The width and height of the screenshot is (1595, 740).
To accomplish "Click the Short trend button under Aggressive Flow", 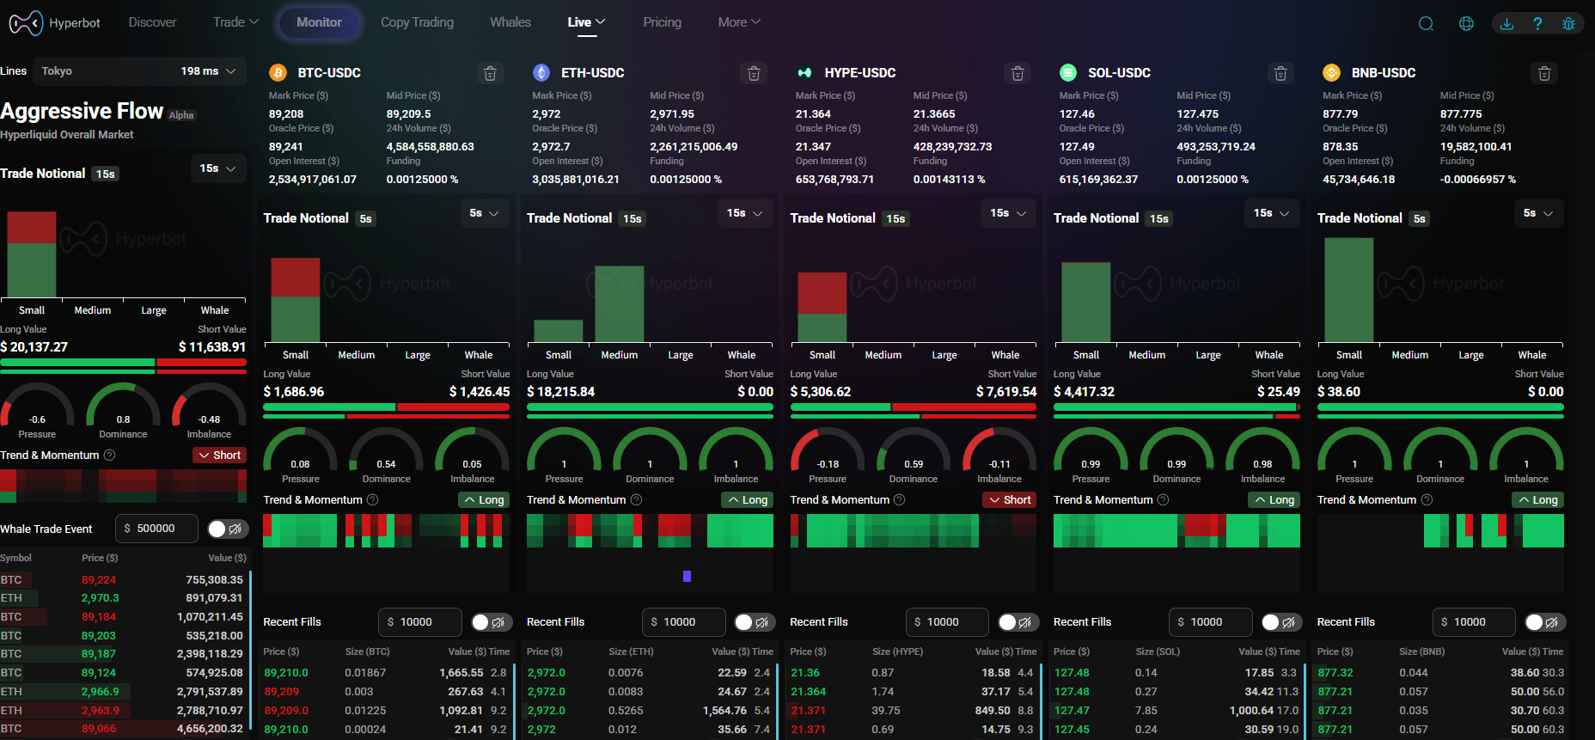I will click(x=220, y=456).
